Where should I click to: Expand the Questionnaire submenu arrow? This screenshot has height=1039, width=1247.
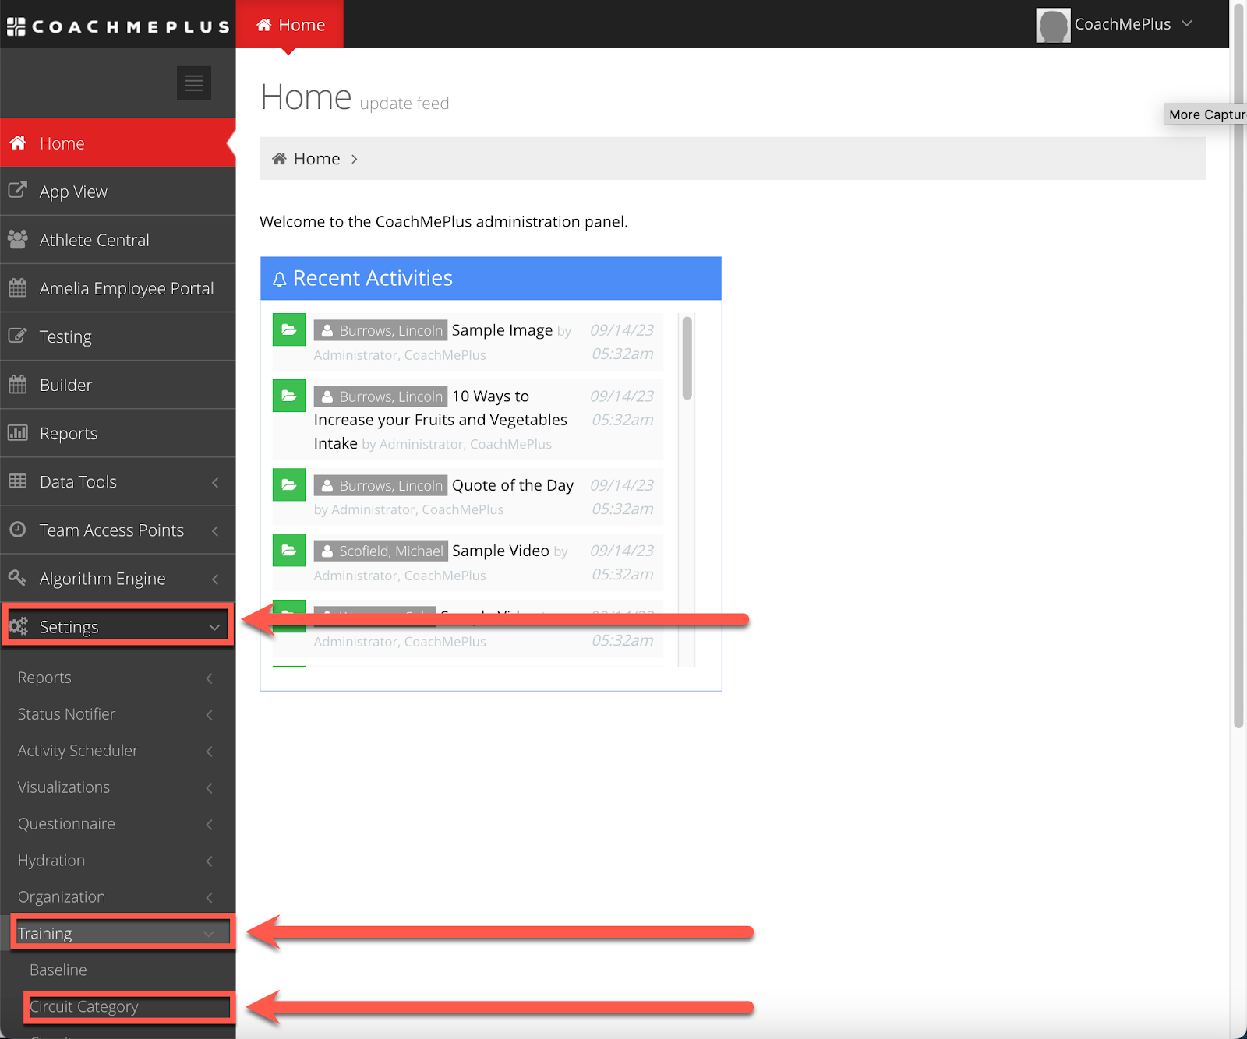210,825
